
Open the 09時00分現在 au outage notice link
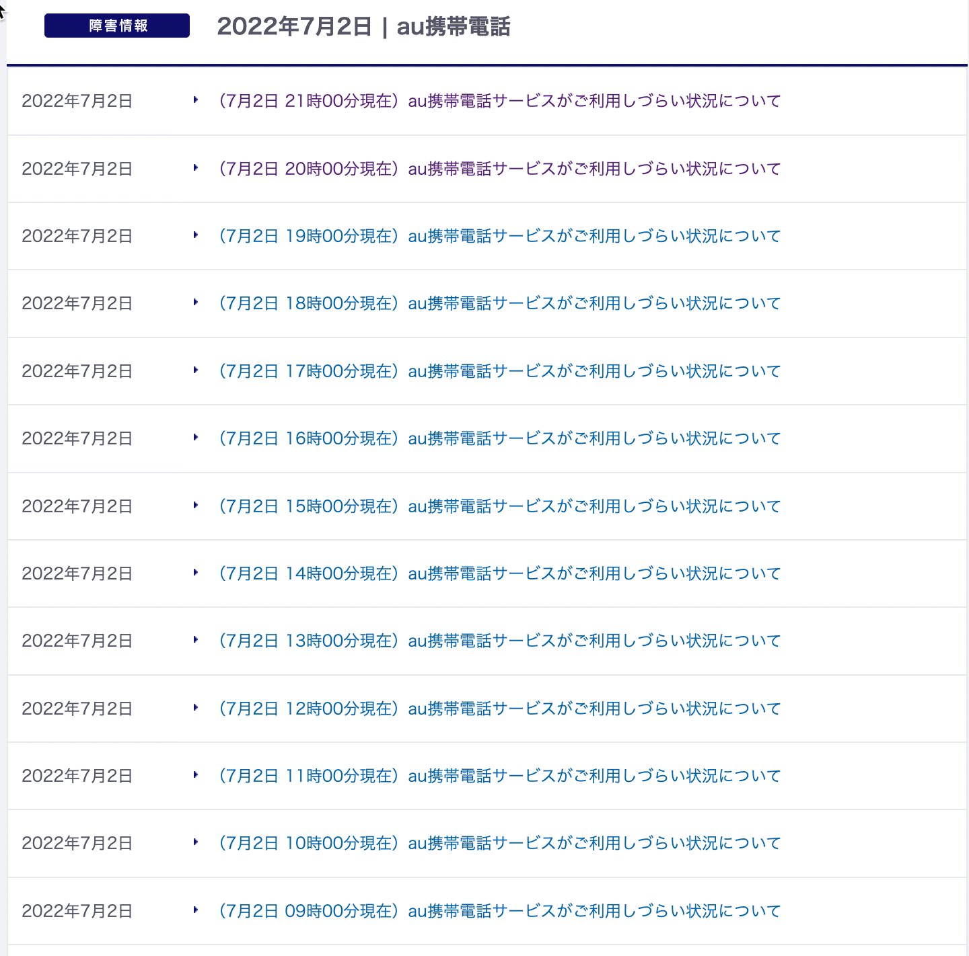point(499,911)
